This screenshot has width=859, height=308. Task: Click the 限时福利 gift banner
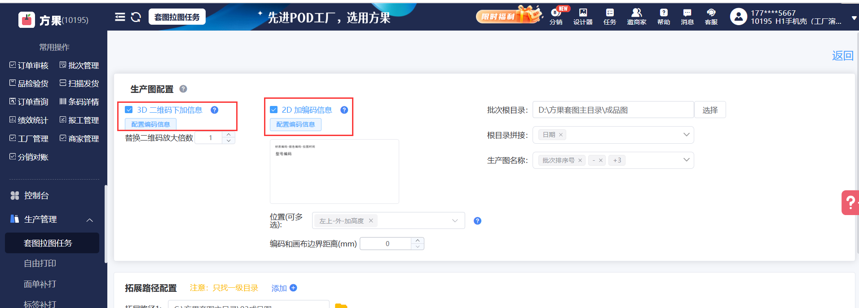[x=509, y=16]
